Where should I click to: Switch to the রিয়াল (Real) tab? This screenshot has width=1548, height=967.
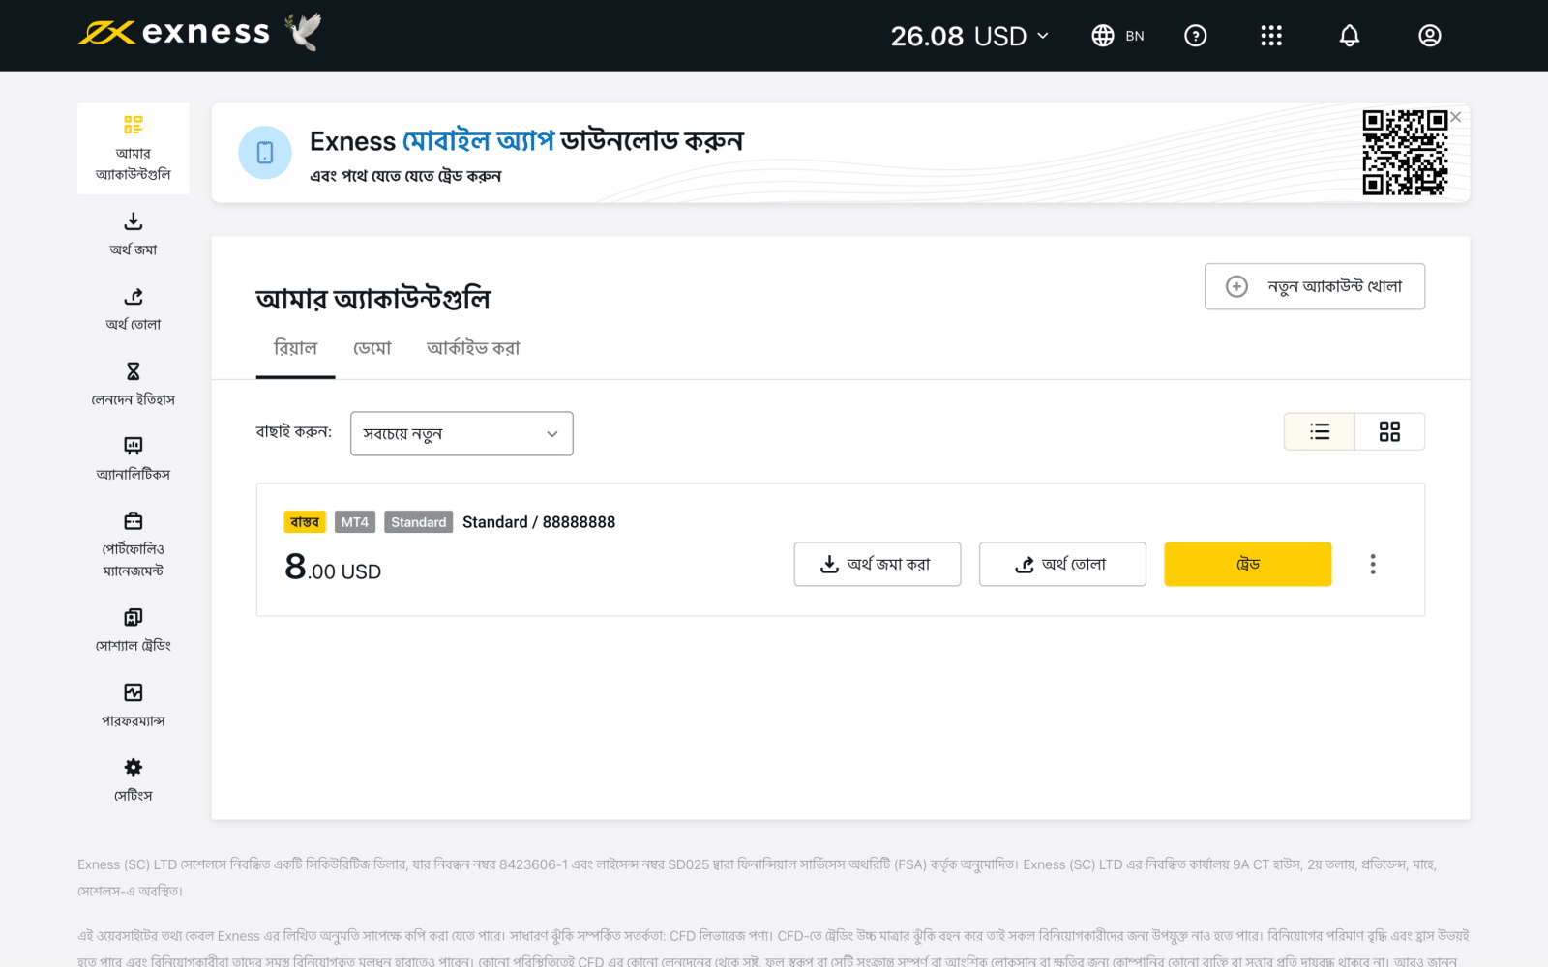296,348
